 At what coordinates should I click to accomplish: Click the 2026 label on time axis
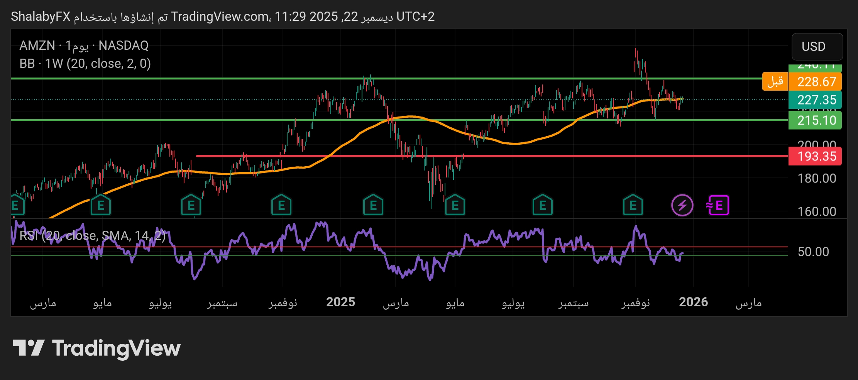pyautogui.click(x=693, y=302)
